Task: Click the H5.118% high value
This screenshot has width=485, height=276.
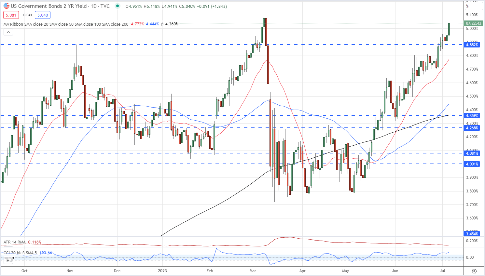Action: coord(151,6)
